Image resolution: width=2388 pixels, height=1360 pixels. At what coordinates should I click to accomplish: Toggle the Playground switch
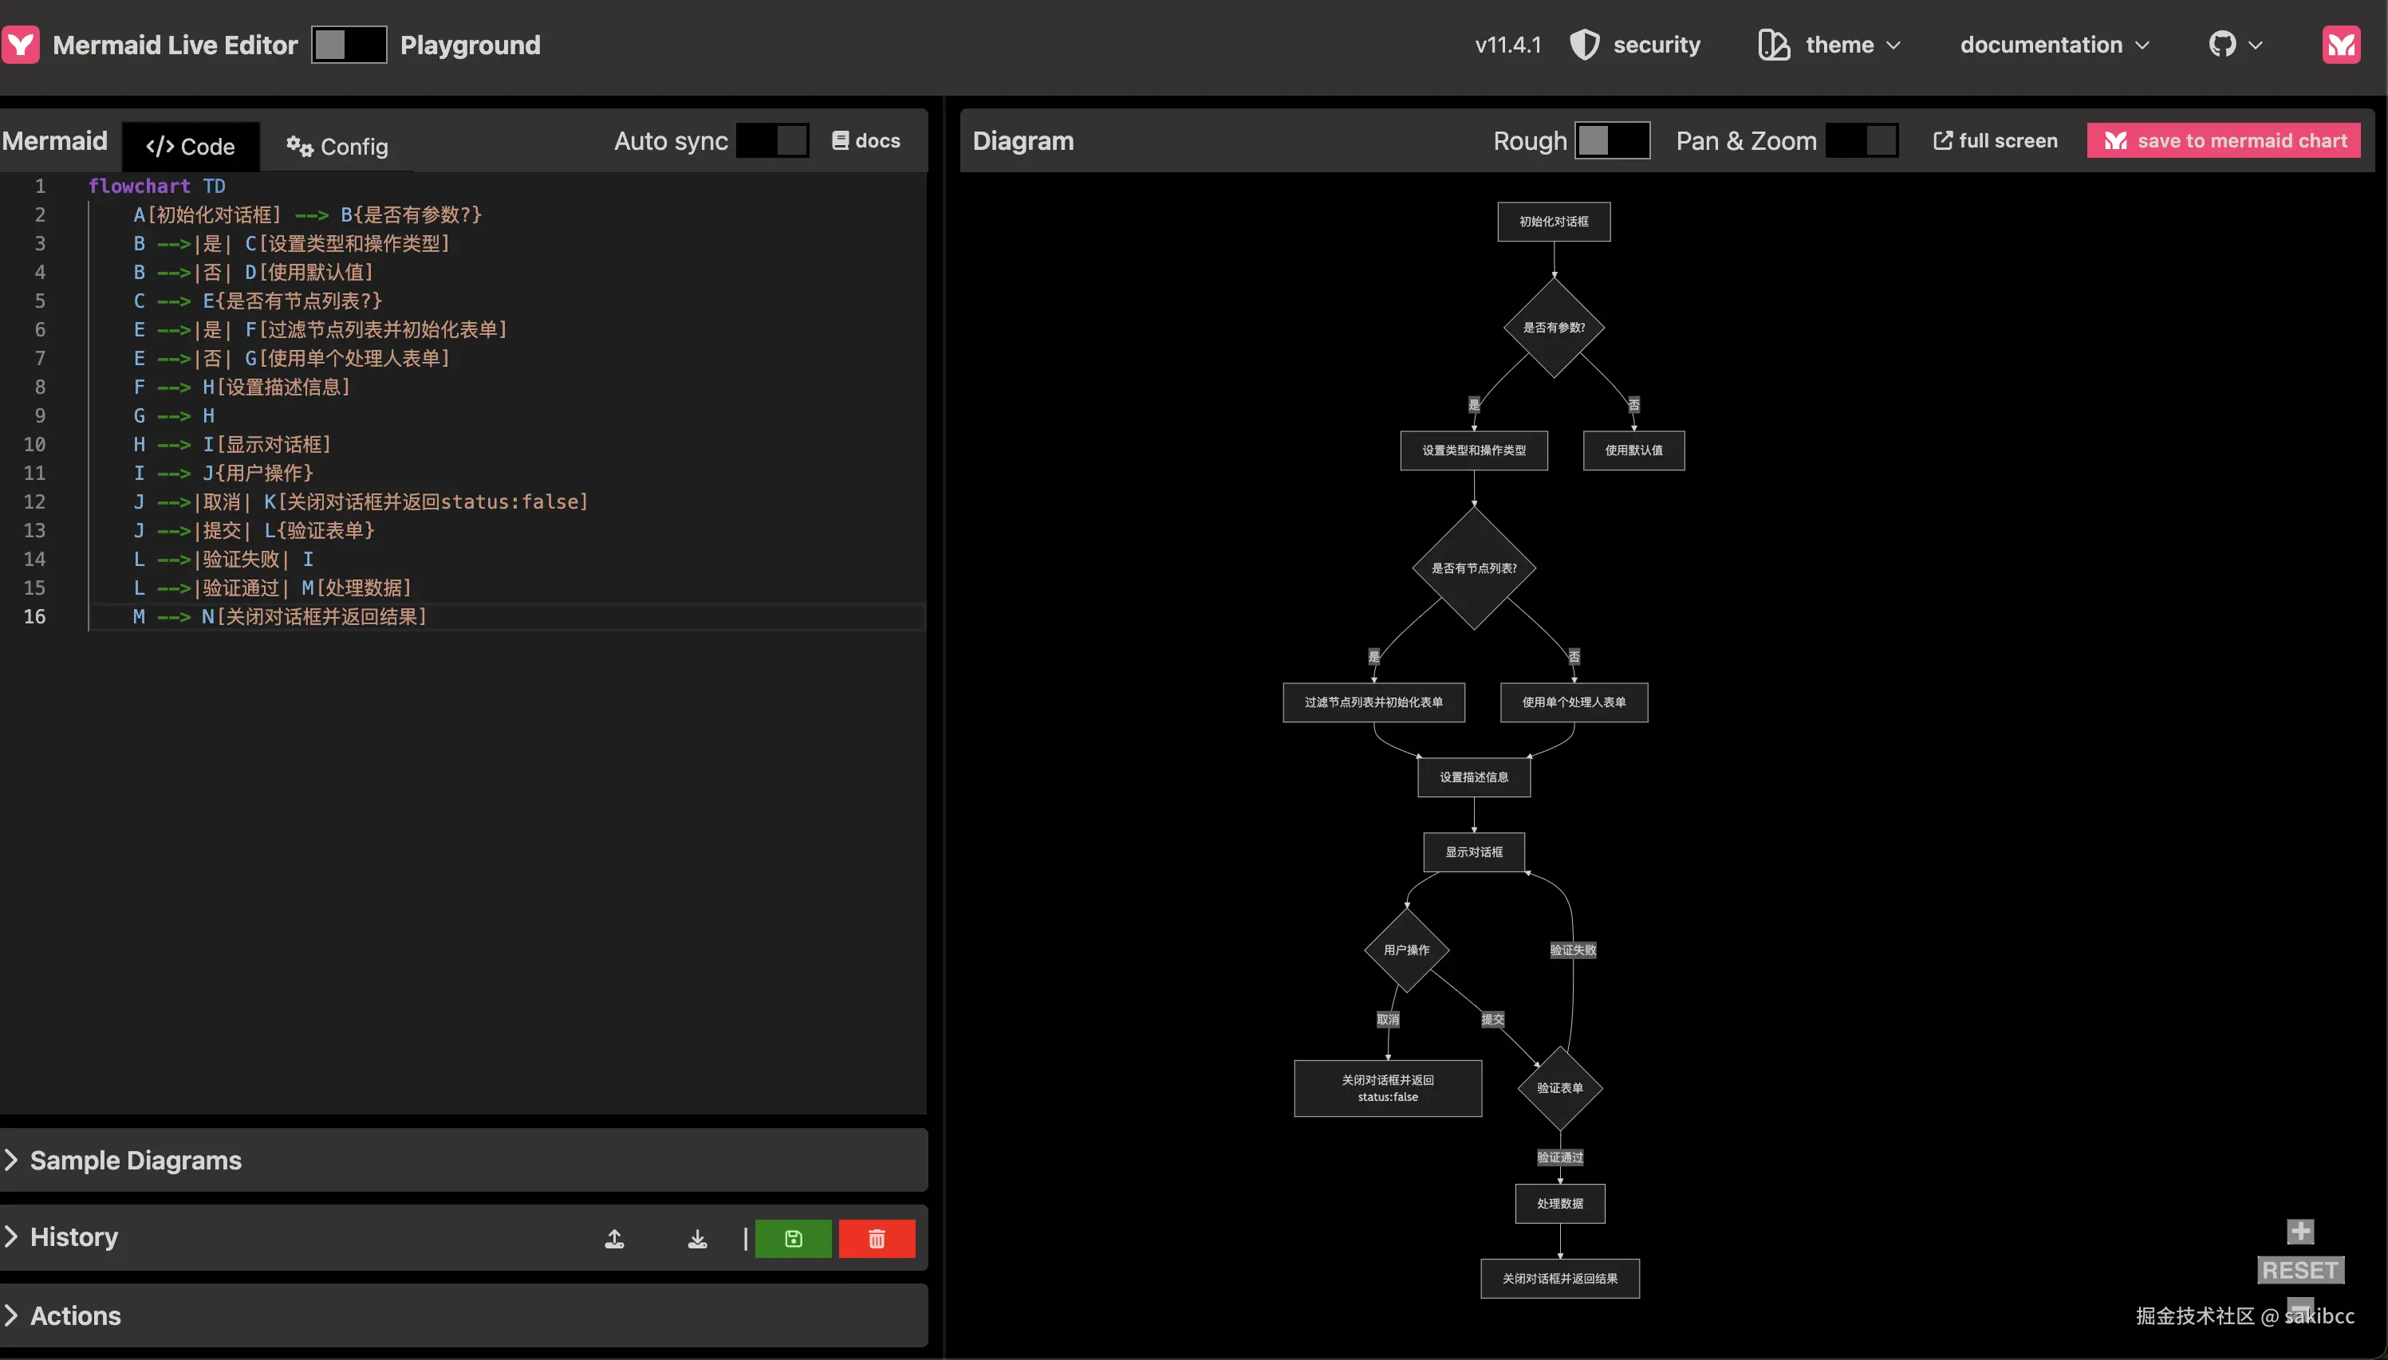click(349, 45)
